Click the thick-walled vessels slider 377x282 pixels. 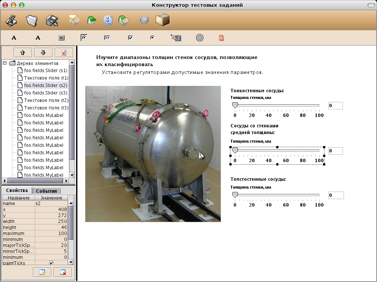pos(277,199)
